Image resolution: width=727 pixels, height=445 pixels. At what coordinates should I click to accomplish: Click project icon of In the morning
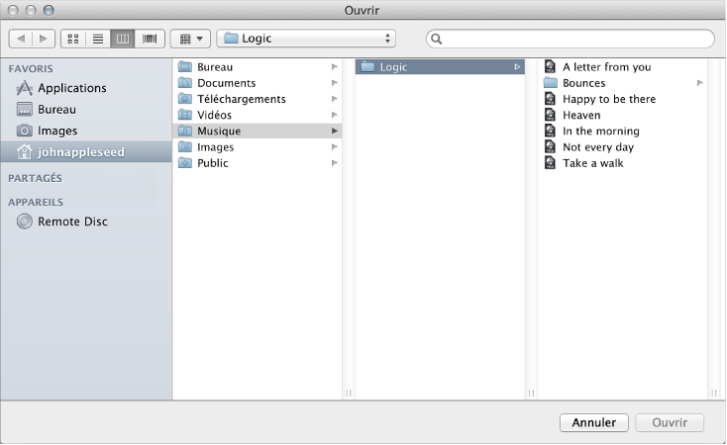tap(550, 131)
